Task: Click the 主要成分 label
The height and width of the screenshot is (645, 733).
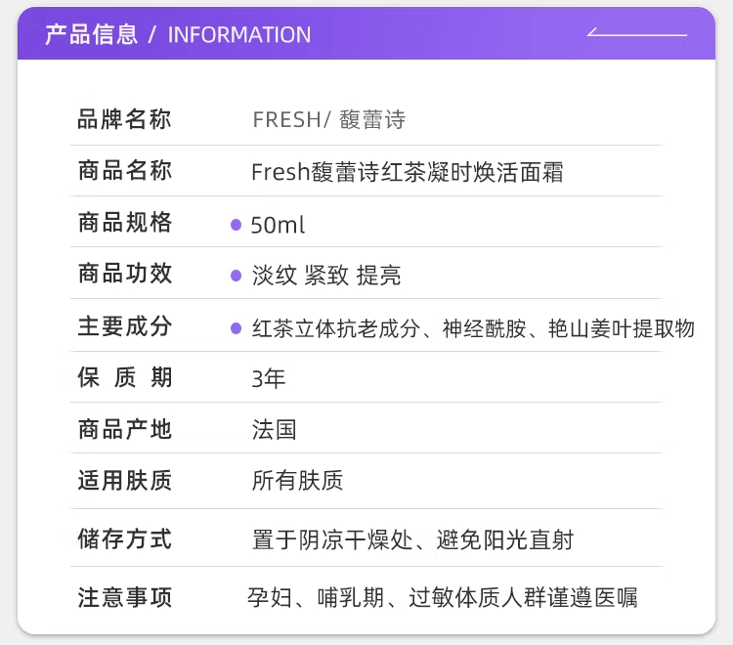Action: [124, 327]
